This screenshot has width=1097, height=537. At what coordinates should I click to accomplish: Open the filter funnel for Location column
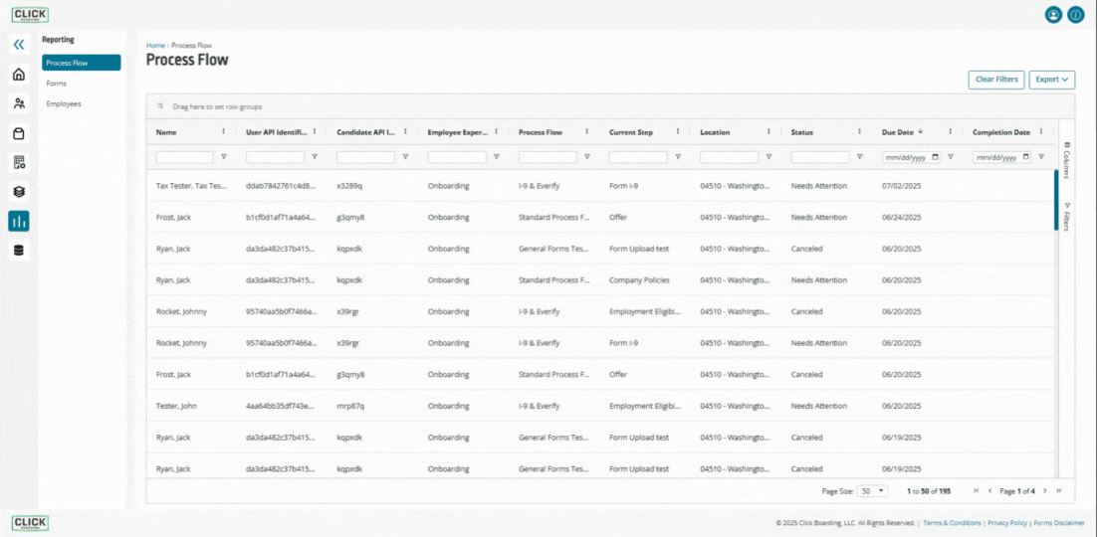click(768, 157)
